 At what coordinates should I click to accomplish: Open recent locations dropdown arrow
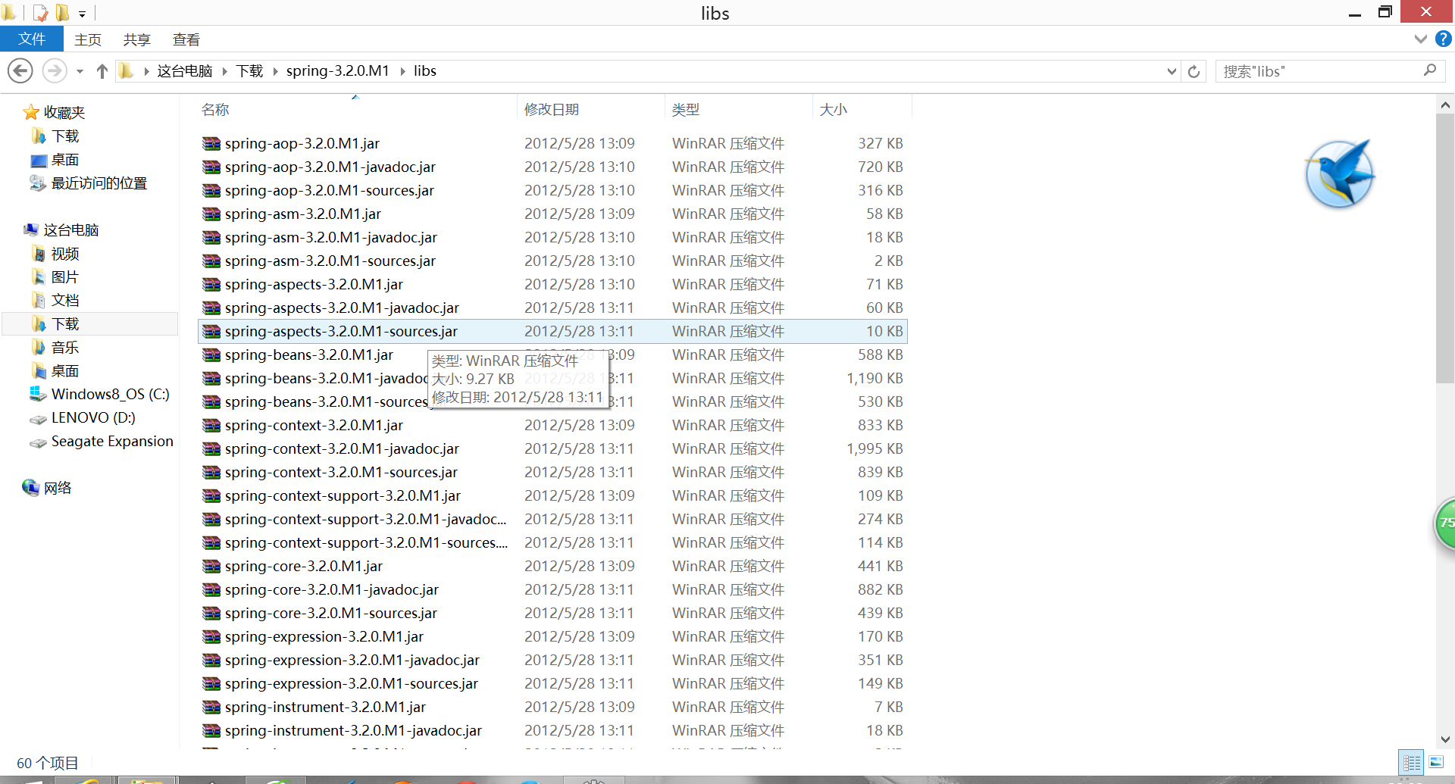pos(80,72)
